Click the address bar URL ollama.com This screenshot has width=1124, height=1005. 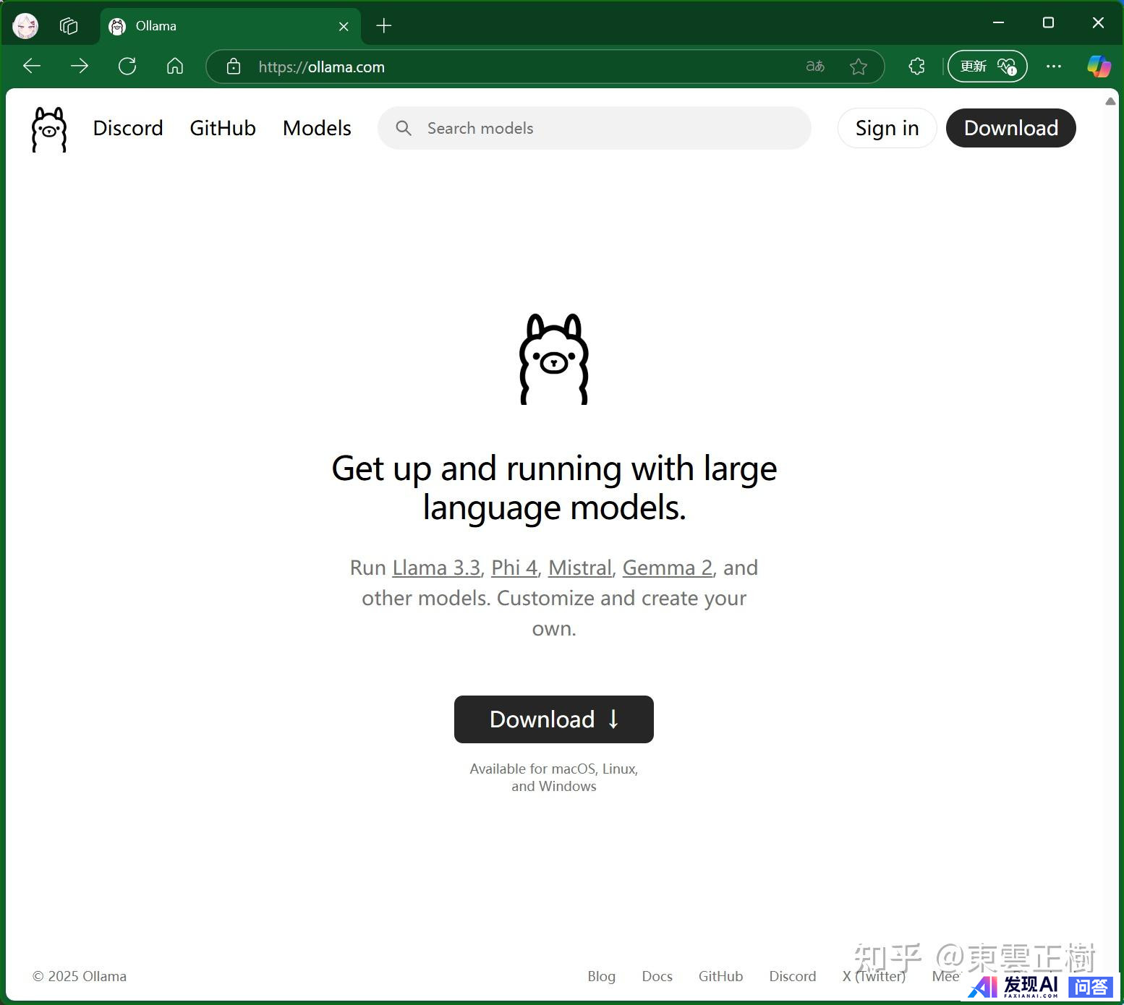click(x=322, y=67)
